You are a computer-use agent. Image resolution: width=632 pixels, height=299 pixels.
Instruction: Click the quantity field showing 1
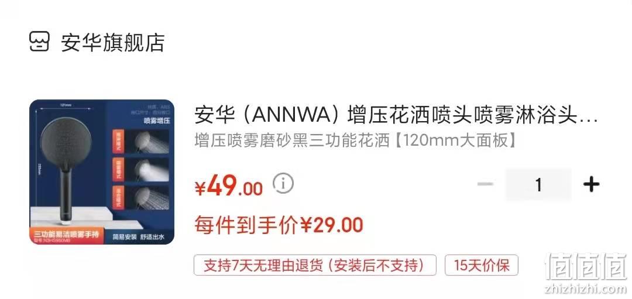pyautogui.click(x=538, y=184)
